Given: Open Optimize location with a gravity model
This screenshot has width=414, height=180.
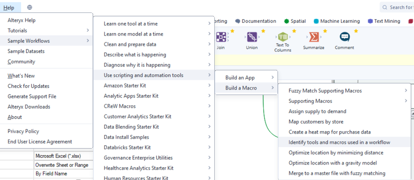Looking at the screenshot, I should pyautogui.click(x=344, y=163).
